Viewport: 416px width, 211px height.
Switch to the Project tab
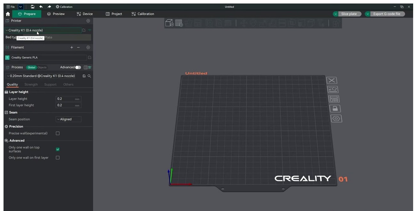point(114,14)
